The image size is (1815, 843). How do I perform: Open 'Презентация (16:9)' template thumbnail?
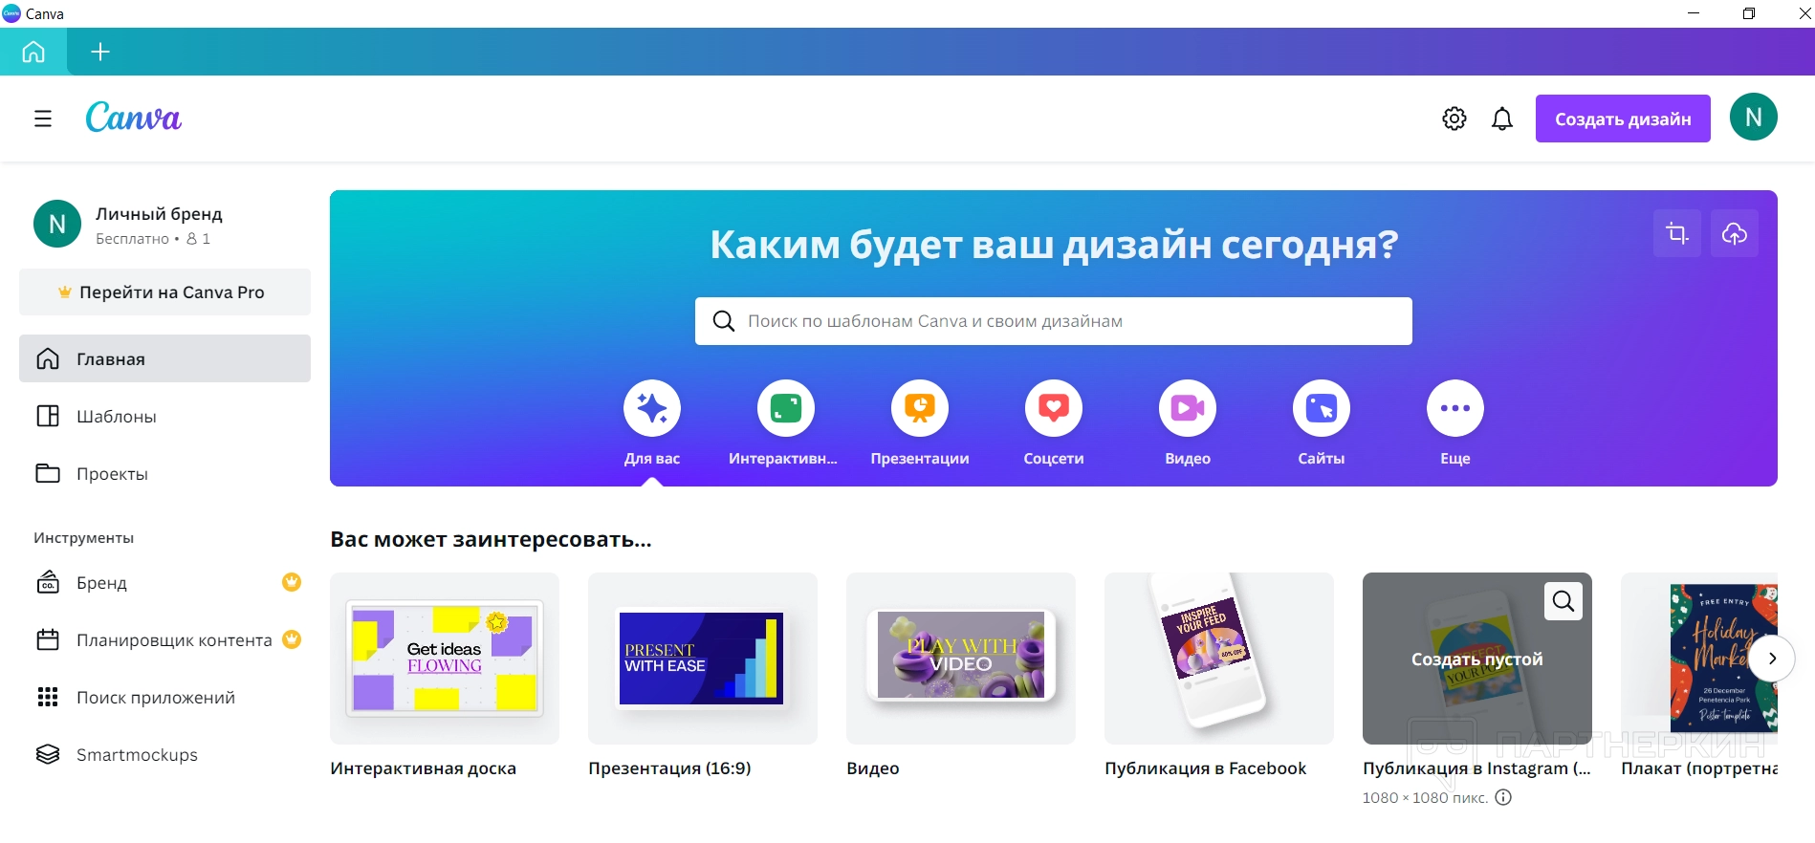tap(703, 659)
